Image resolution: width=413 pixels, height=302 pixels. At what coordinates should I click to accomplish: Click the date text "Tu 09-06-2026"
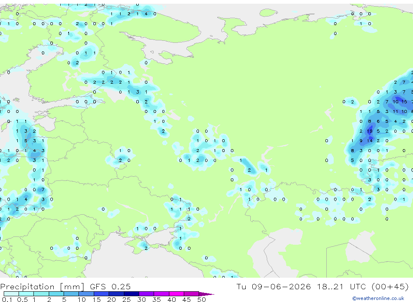click(273, 286)
